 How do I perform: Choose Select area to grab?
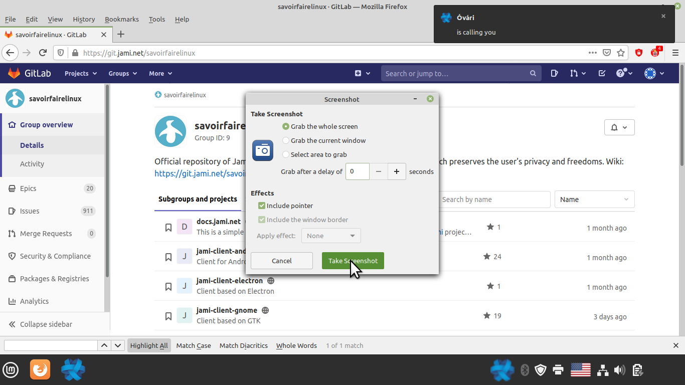coord(314,154)
